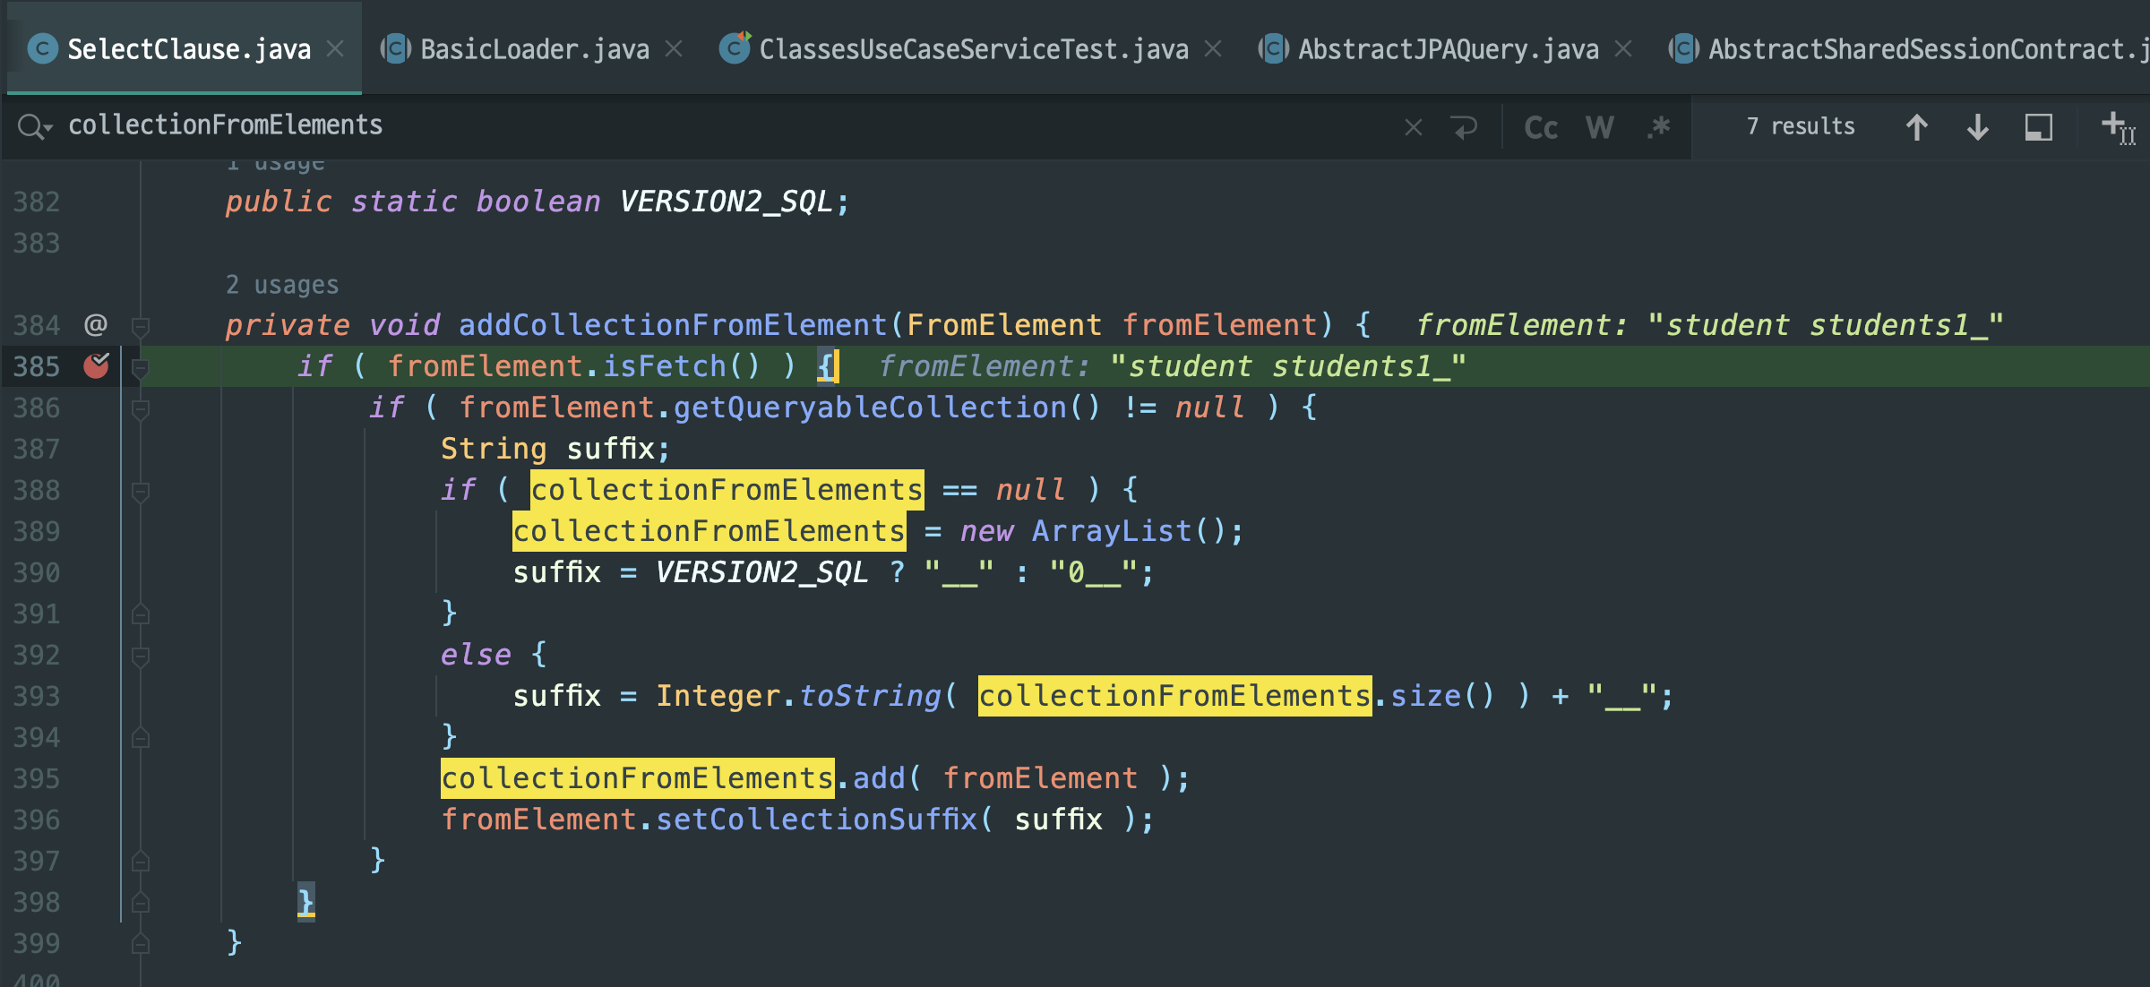Click the breakpoint marker on line 385
This screenshot has height=987, width=2150.
pyautogui.click(x=96, y=366)
